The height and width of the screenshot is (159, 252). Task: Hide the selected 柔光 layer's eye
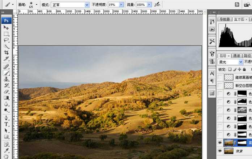(x=220, y=143)
